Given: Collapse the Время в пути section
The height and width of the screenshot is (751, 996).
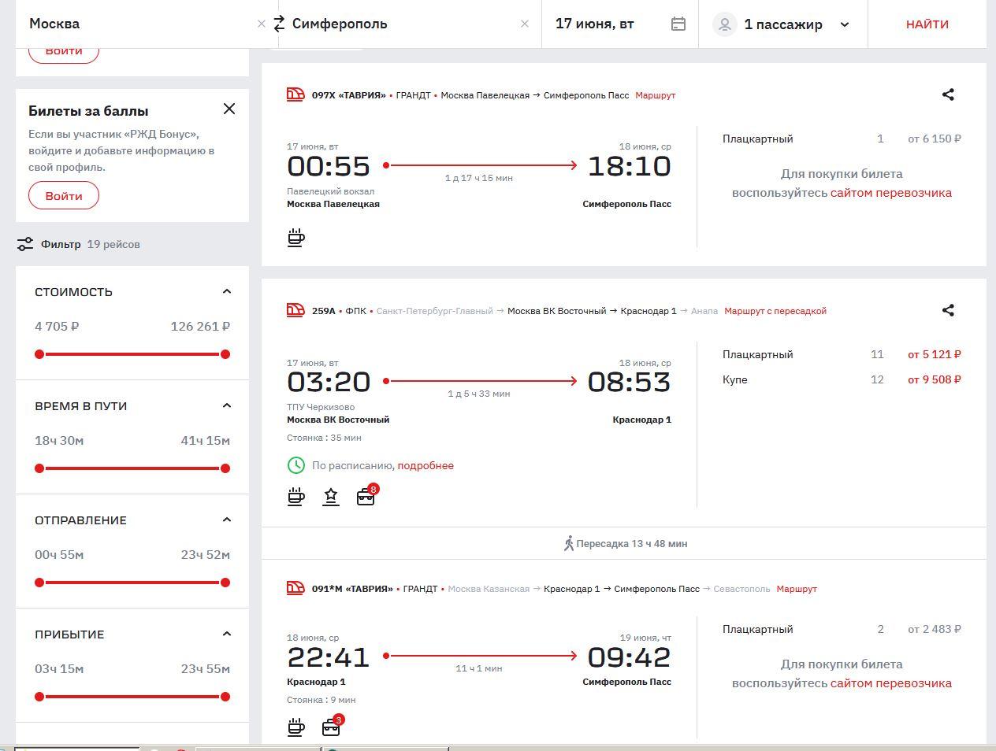Looking at the screenshot, I should [x=227, y=405].
